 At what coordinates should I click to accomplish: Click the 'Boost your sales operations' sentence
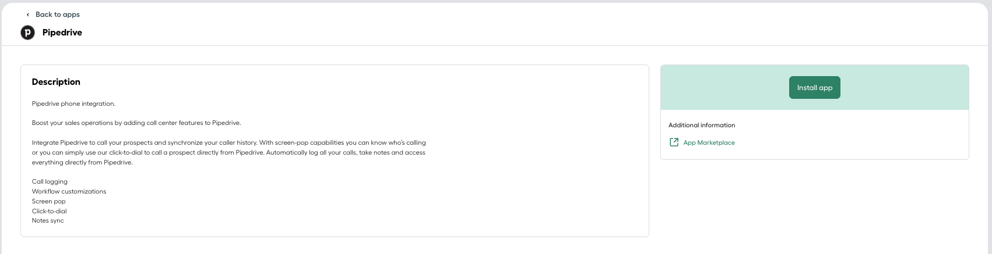click(x=136, y=123)
